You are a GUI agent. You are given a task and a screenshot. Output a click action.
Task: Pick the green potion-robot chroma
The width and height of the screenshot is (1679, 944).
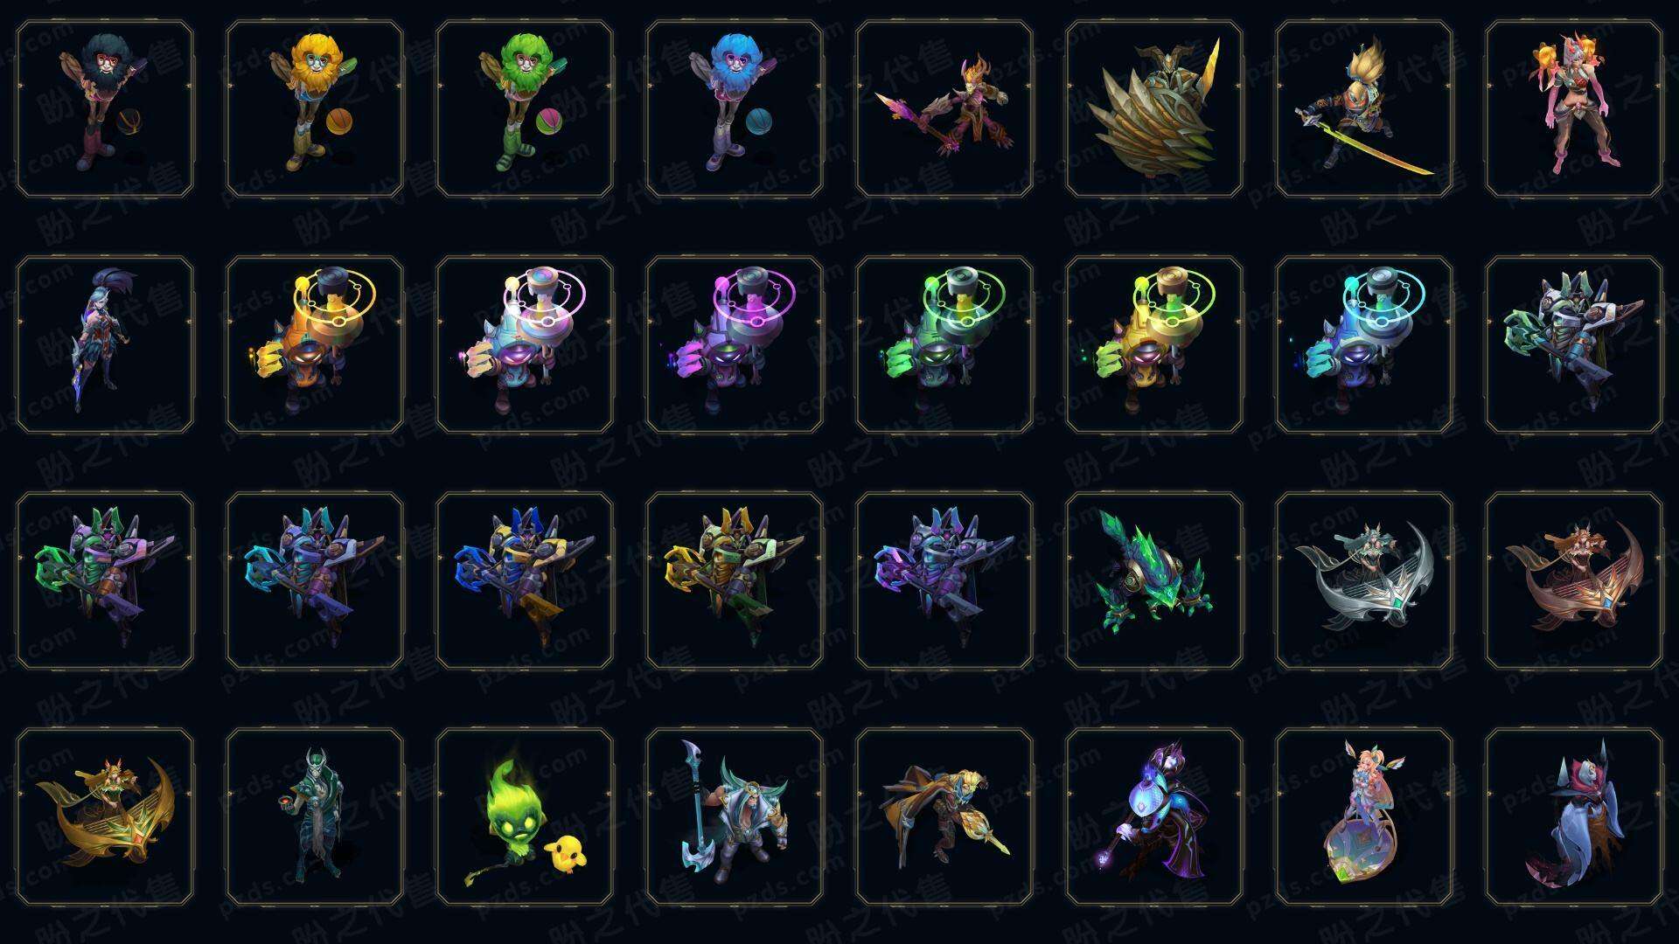coord(944,344)
